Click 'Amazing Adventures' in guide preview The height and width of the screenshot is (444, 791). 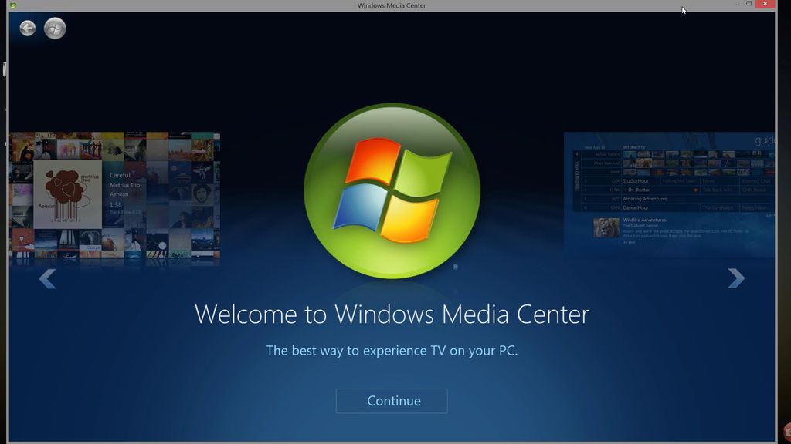click(x=645, y=199)
